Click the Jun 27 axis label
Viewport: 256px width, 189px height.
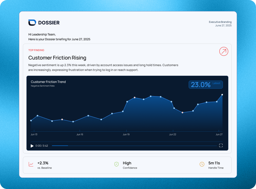point(219,134)
